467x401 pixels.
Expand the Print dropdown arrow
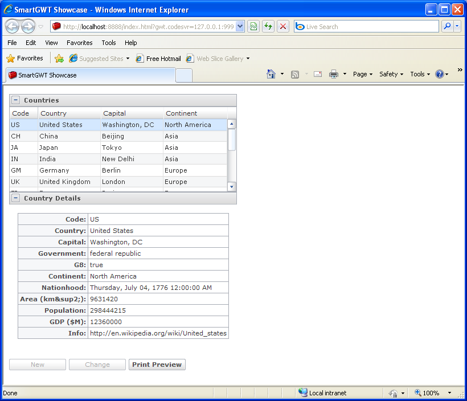(x=345, y=74)
